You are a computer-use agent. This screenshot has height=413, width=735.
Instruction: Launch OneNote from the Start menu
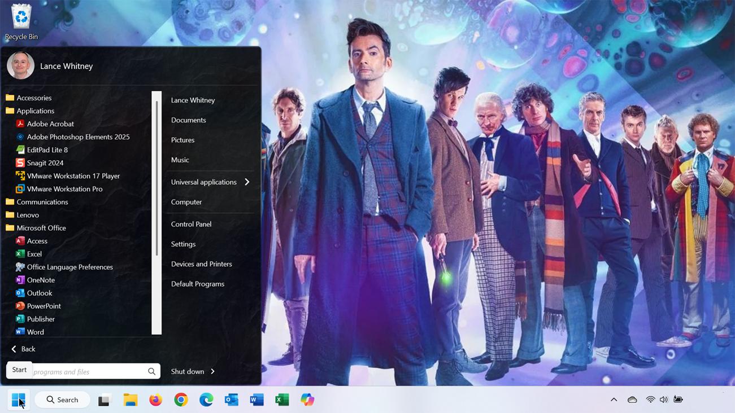point(35,280)
